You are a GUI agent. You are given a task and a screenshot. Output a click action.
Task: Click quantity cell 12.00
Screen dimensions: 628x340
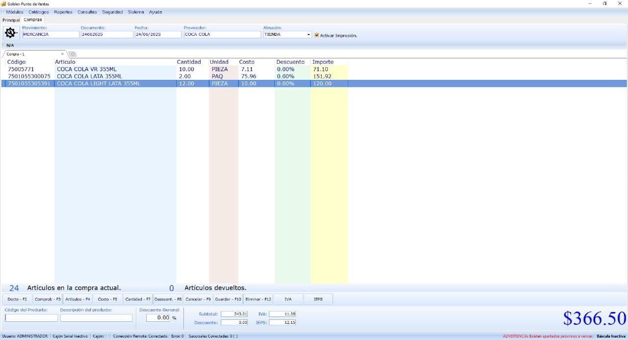[186, 83]
